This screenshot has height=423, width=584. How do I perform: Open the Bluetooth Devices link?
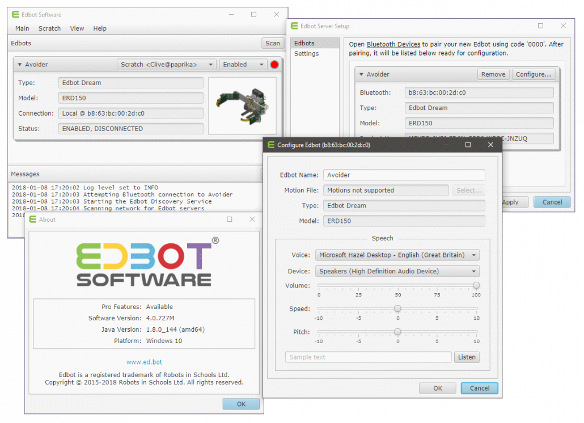[393, 44]
